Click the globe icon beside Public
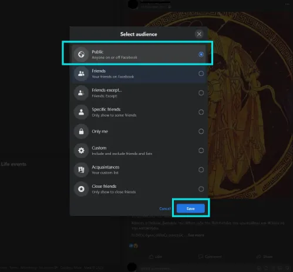Image resolution: width=293 pixels, height=272 pixels. (81, 54)
